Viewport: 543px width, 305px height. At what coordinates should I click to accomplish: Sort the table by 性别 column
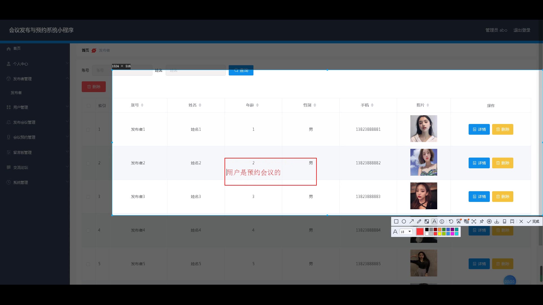pos(315,105)
